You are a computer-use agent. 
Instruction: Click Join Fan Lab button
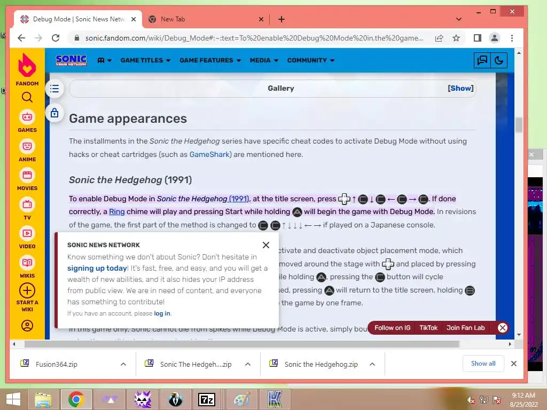(465, 328)
